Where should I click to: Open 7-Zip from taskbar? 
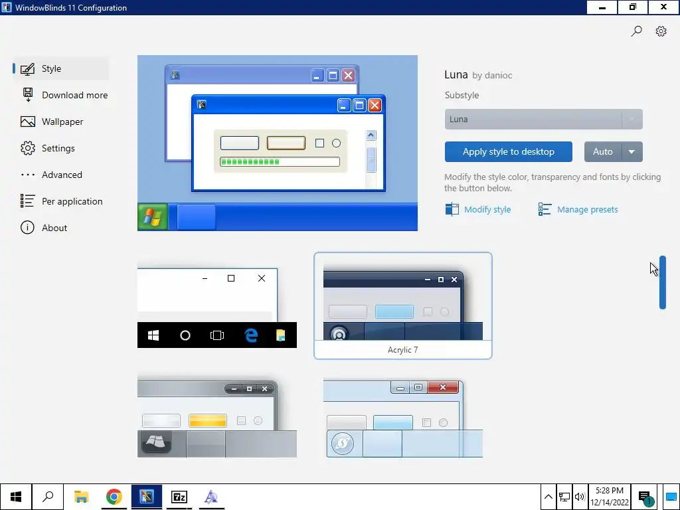click(x=179, y=497)
